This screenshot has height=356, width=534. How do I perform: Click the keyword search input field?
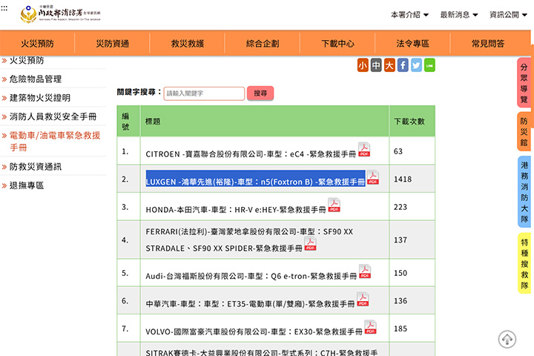click(x=204, y=93)
